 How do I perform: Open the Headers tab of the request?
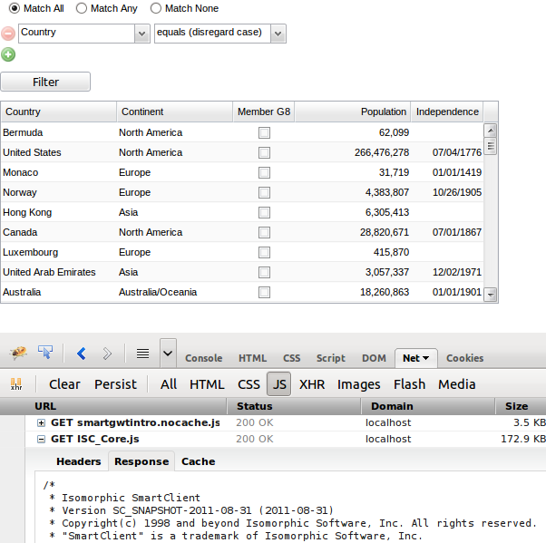coord(79,461)
